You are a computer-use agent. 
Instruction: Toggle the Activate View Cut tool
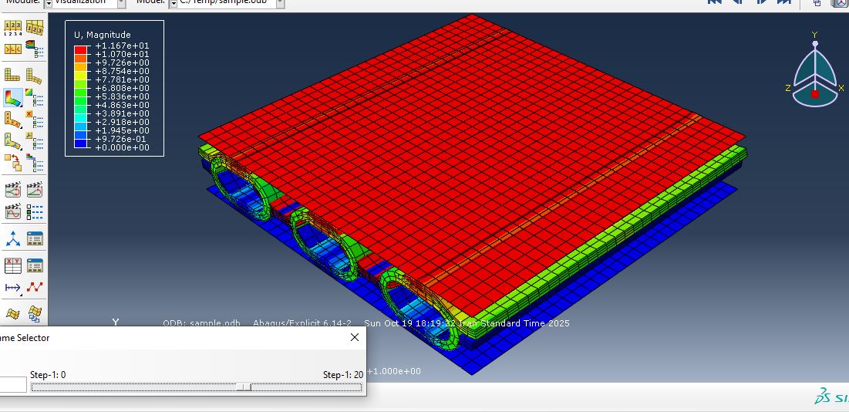pos(13,313)
